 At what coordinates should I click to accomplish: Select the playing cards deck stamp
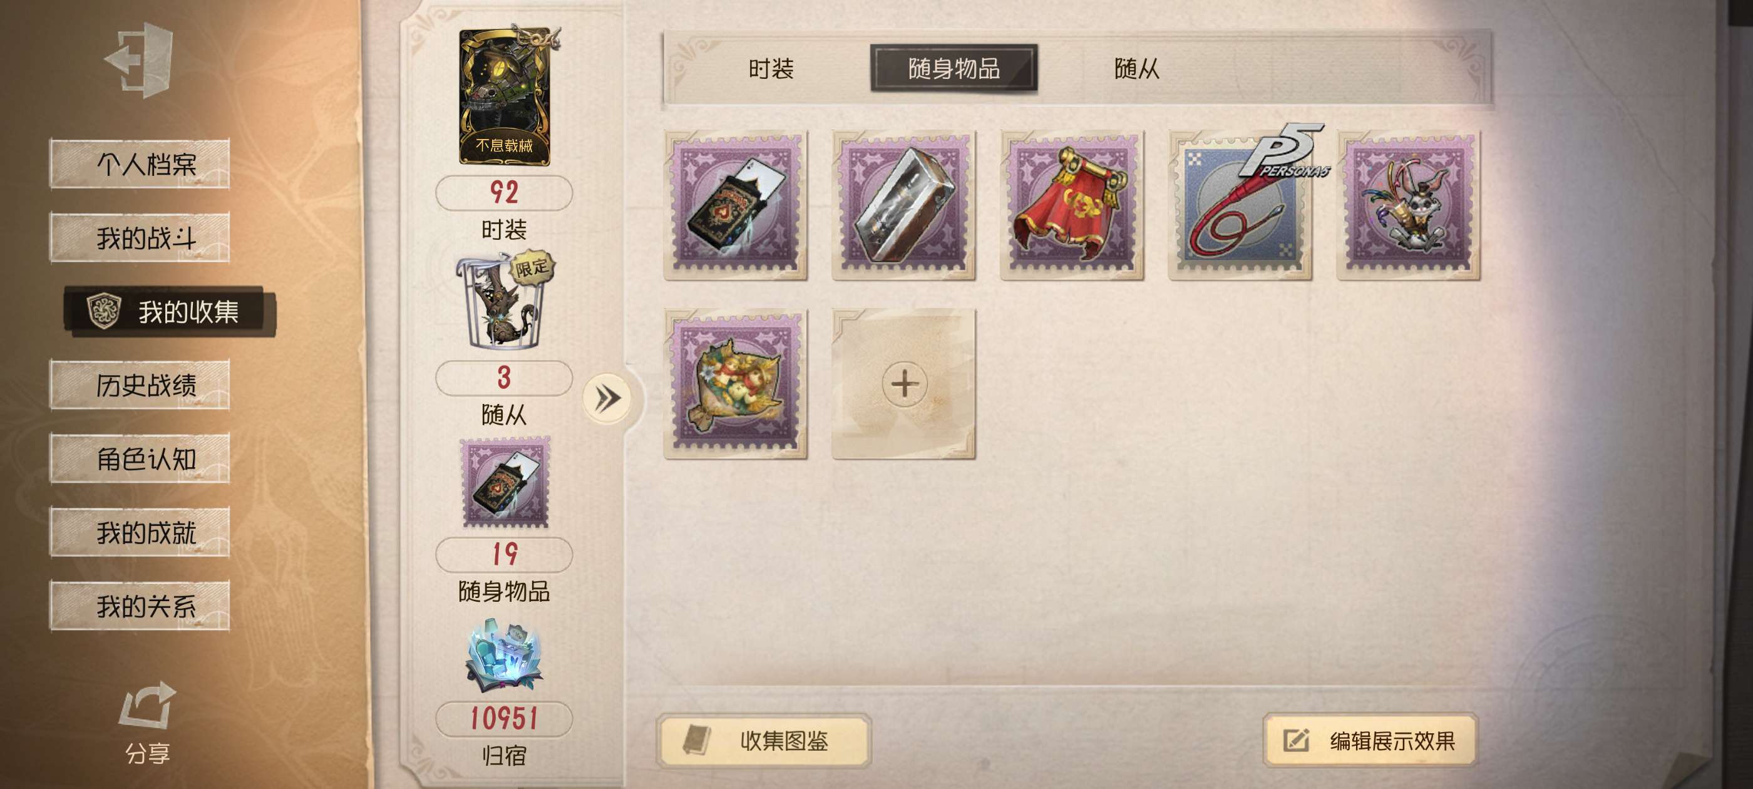click(x=736, y=205)
